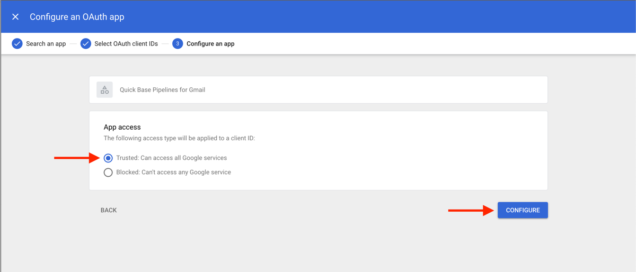Close the Configure an OAuth app dialog

tap(15, 17)
